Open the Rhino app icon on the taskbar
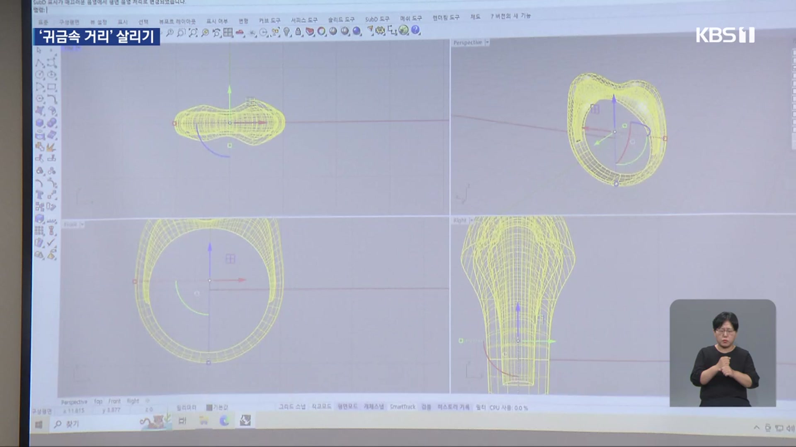796x447 pixels. point(245,421)
